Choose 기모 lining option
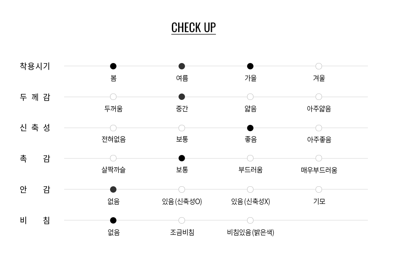The width and height of the screenshot is (396, 262). [x=319, y=189]
